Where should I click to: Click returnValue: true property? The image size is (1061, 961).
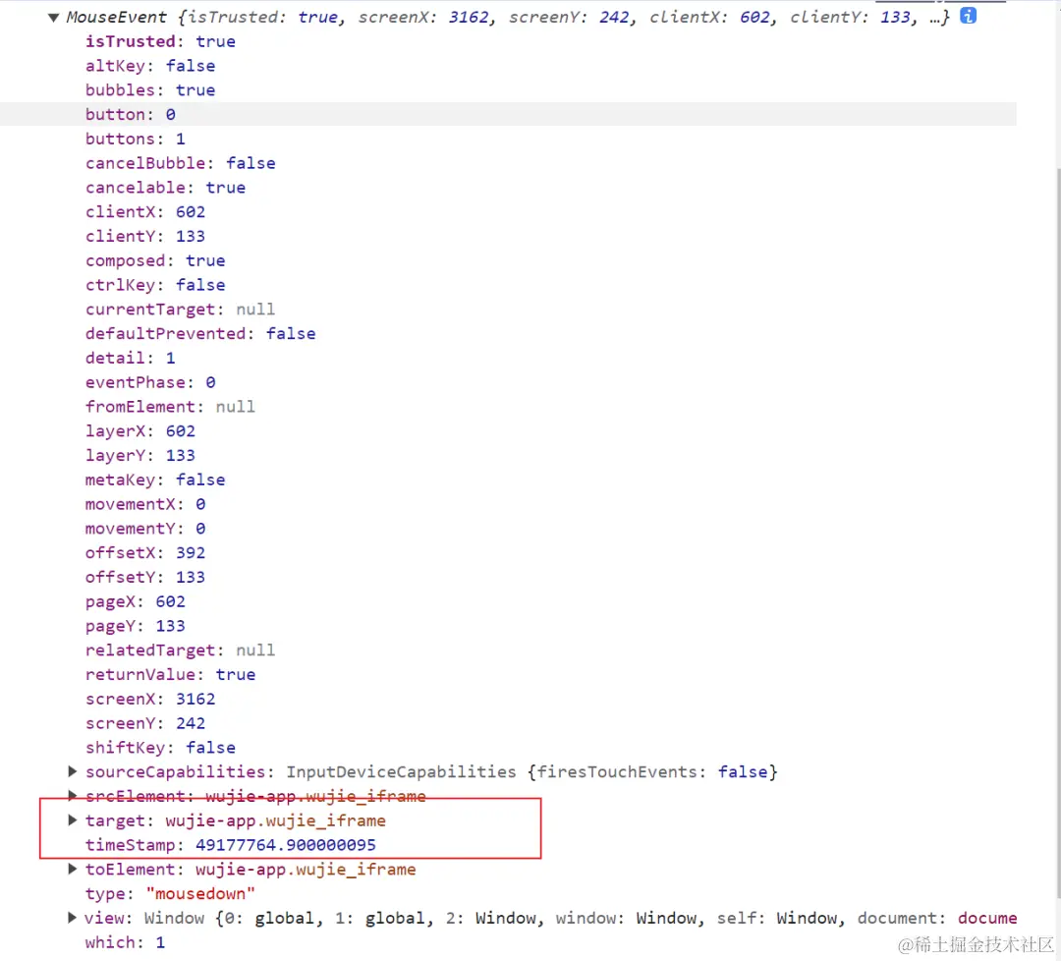click(171, 675)
